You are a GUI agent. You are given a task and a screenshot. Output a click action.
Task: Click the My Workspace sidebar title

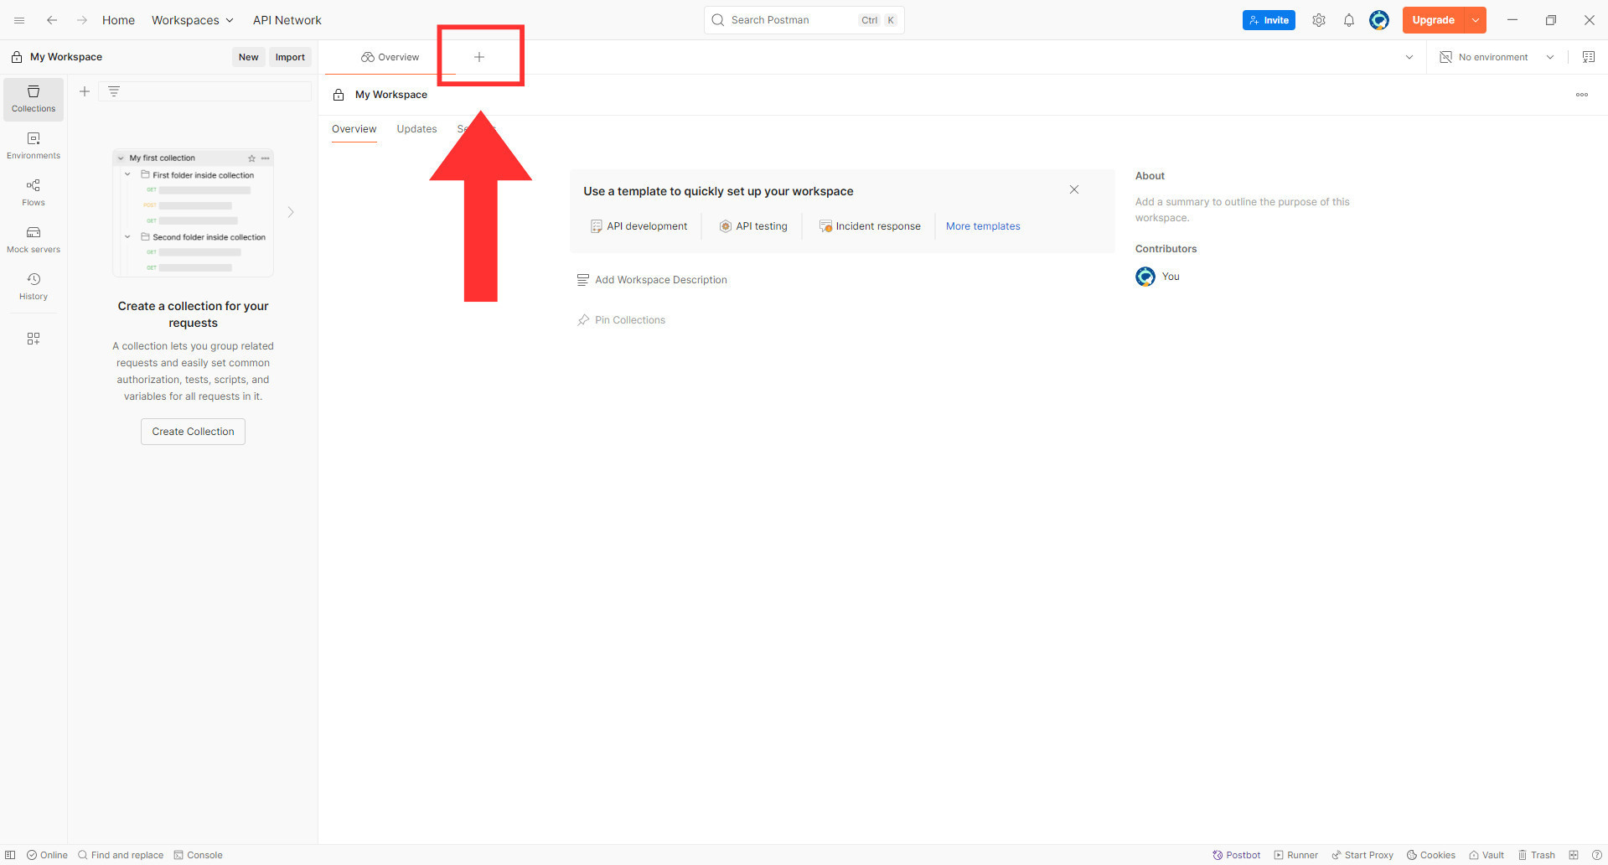coord(66,57)
